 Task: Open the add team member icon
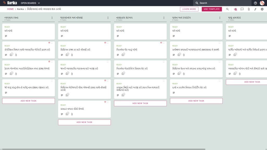(235, 9)
